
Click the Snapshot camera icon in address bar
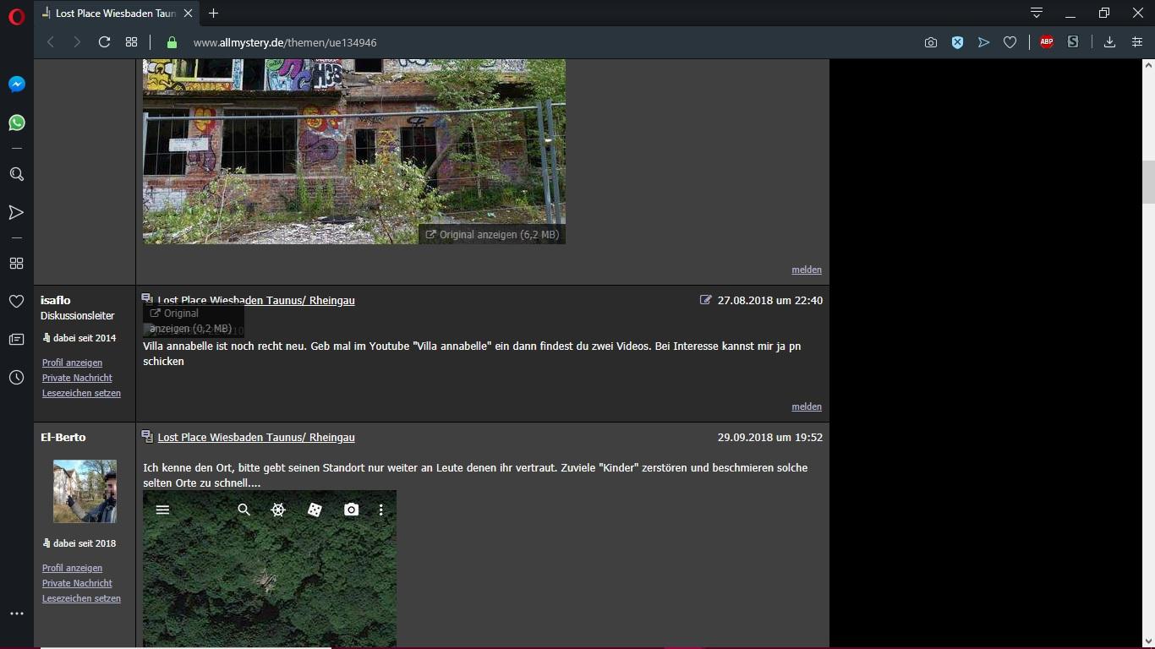pos(931,42)
